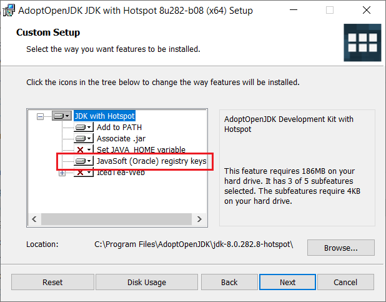Open the JDK with Hotspot feature install dropdown
386x302 pixels.
click(x=62, y=116)
